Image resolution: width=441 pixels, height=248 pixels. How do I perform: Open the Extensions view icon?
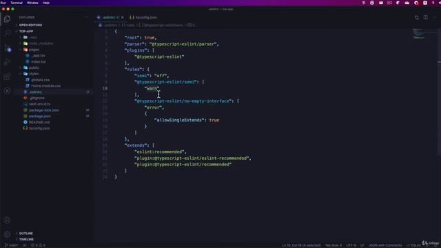7,76
